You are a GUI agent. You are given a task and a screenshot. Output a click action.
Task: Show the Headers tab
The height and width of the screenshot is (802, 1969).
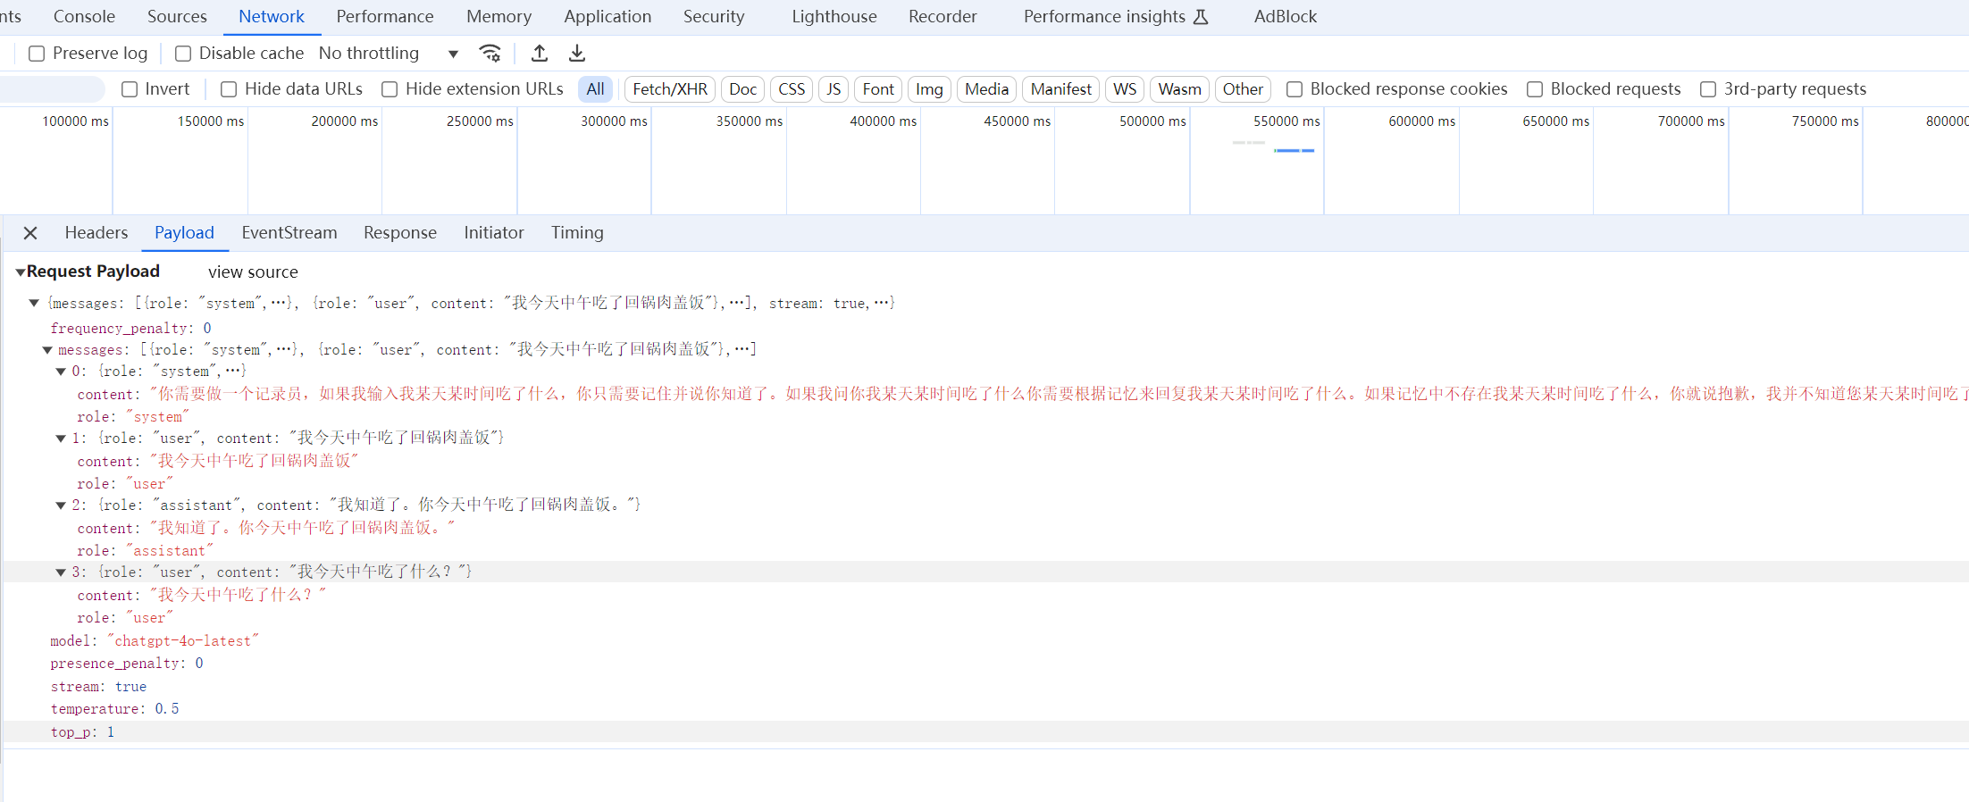[x=96, y=233]
